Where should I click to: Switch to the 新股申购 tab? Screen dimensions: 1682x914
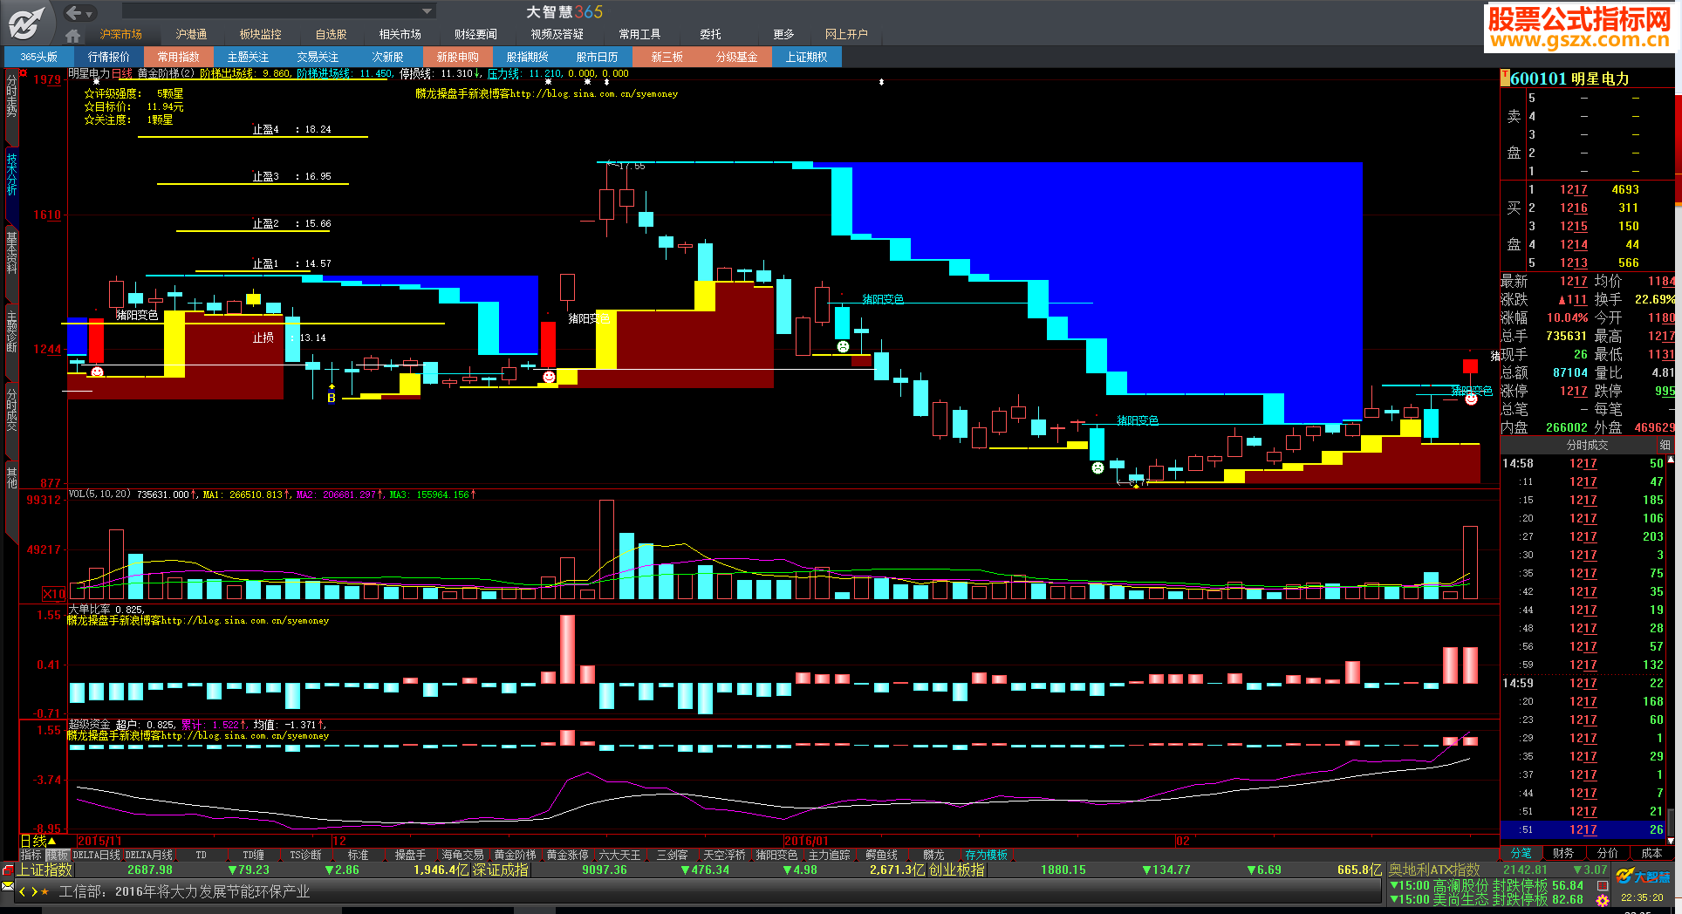(x=457, y=57)
